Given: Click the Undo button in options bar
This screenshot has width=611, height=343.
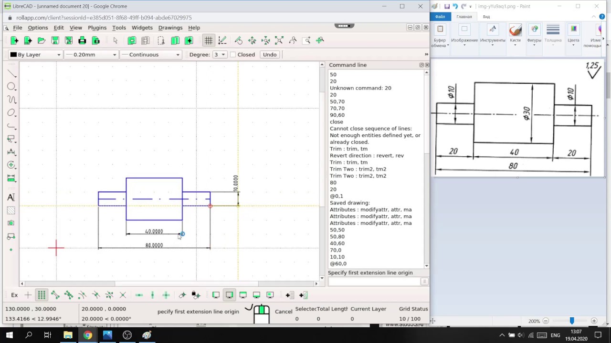Looking at the screenshot, I should tap(270, 54).
